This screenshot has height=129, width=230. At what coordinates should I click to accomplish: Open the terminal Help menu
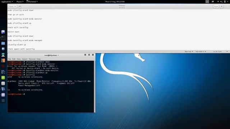click(x=38, y=59)
